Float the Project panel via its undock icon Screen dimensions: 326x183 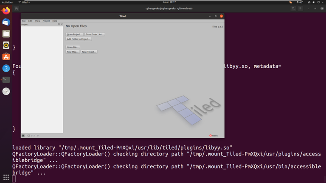point(59,24)
